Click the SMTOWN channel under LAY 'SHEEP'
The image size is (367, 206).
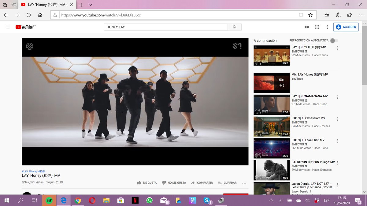point(298,52)
